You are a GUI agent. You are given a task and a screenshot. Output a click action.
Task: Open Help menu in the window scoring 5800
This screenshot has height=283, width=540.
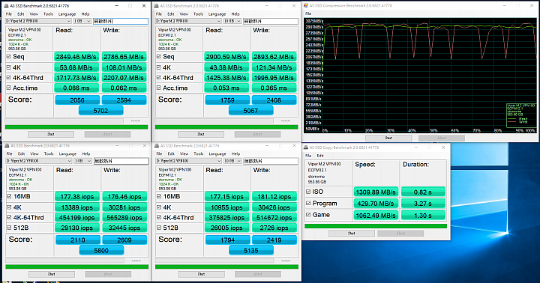click(x=86, y=154)
